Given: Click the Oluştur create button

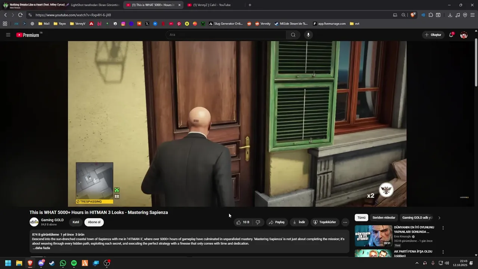Looking at the screenshot, I should [x=433, y=35].
